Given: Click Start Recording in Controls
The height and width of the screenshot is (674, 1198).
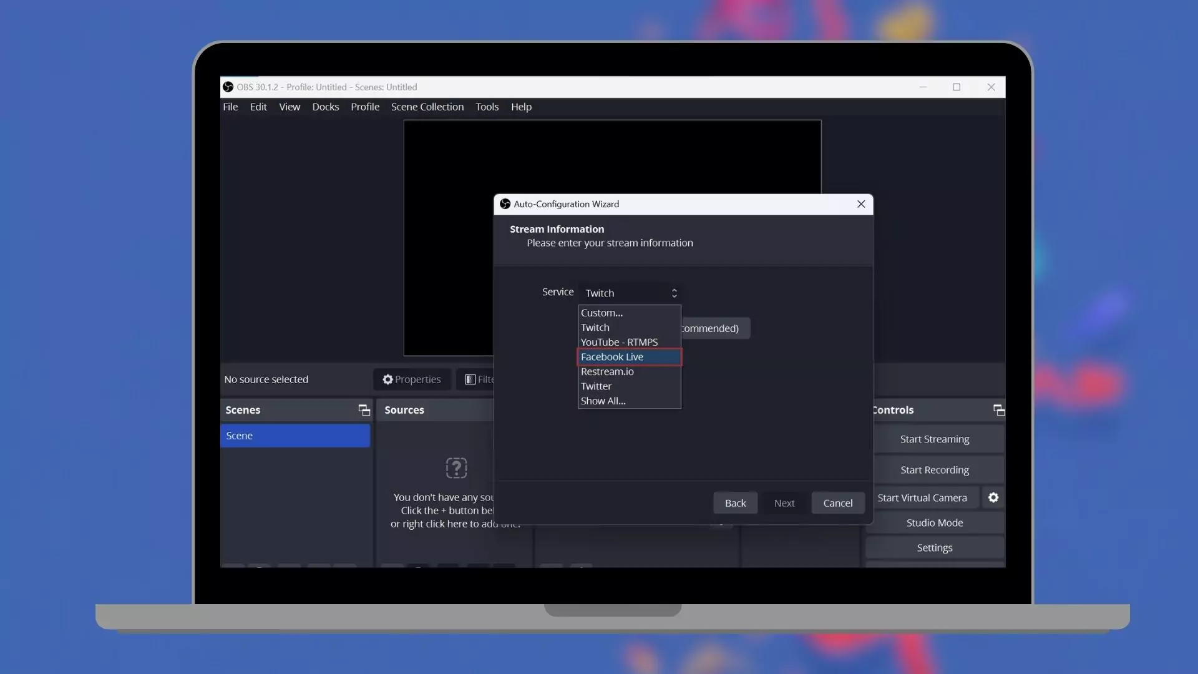Looking at the screenshot, I should pos(934,470).
